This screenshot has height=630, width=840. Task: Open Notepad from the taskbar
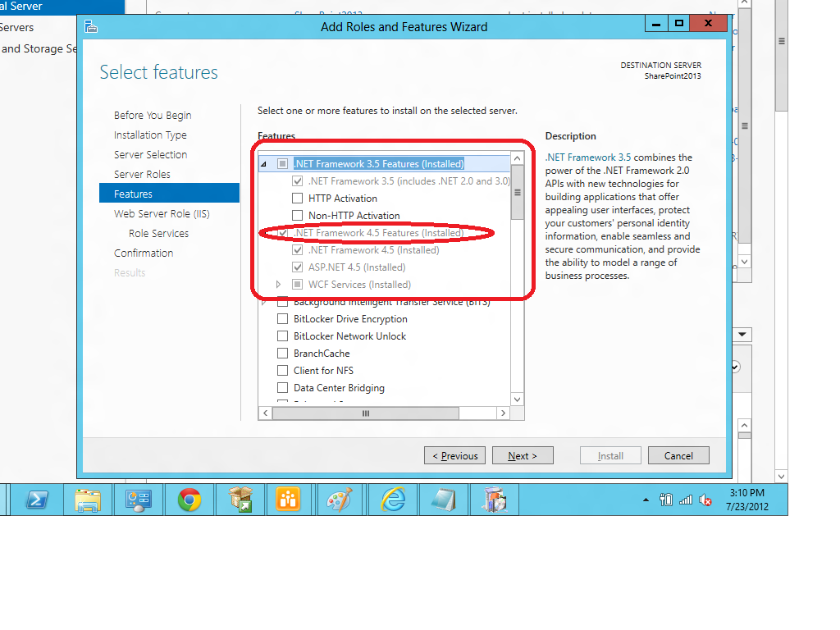tap(443, 499)
